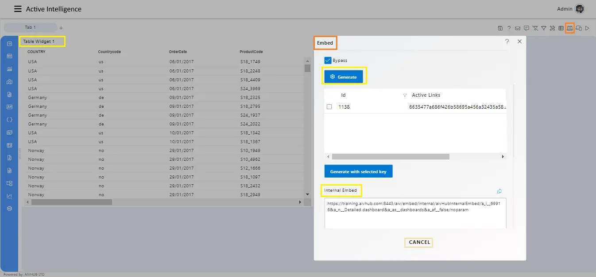Open the multi-device preview toolbar icon
596x277 pixels.
[x=579, y=28]
